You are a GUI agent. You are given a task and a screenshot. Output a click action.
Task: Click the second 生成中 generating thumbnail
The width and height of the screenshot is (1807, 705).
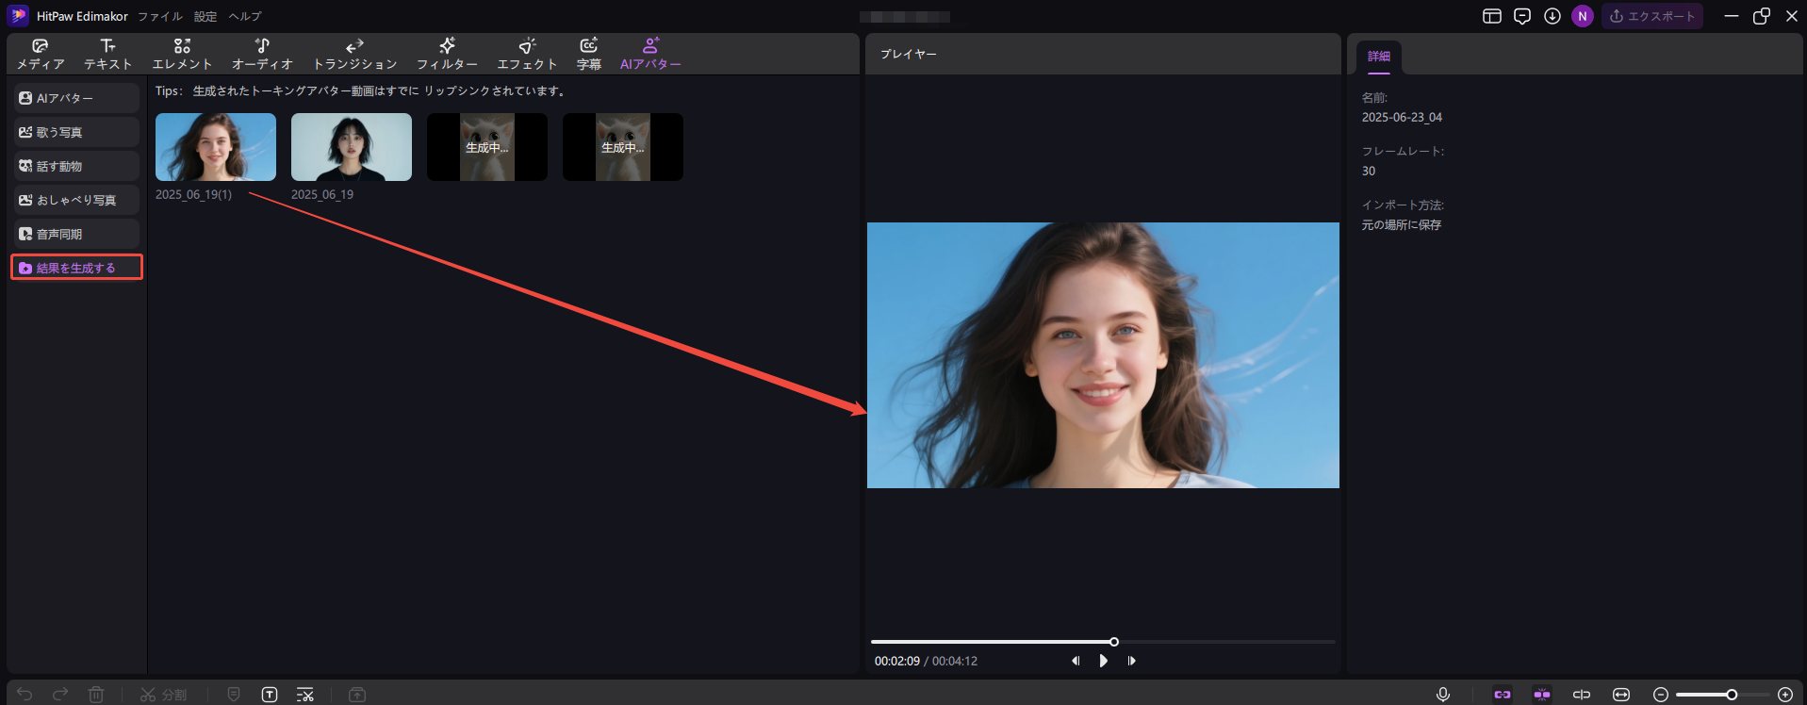623,147
